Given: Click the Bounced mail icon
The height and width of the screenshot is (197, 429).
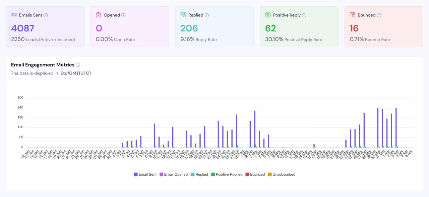Looking at the screenshot, I should click(x=352, y=15).
